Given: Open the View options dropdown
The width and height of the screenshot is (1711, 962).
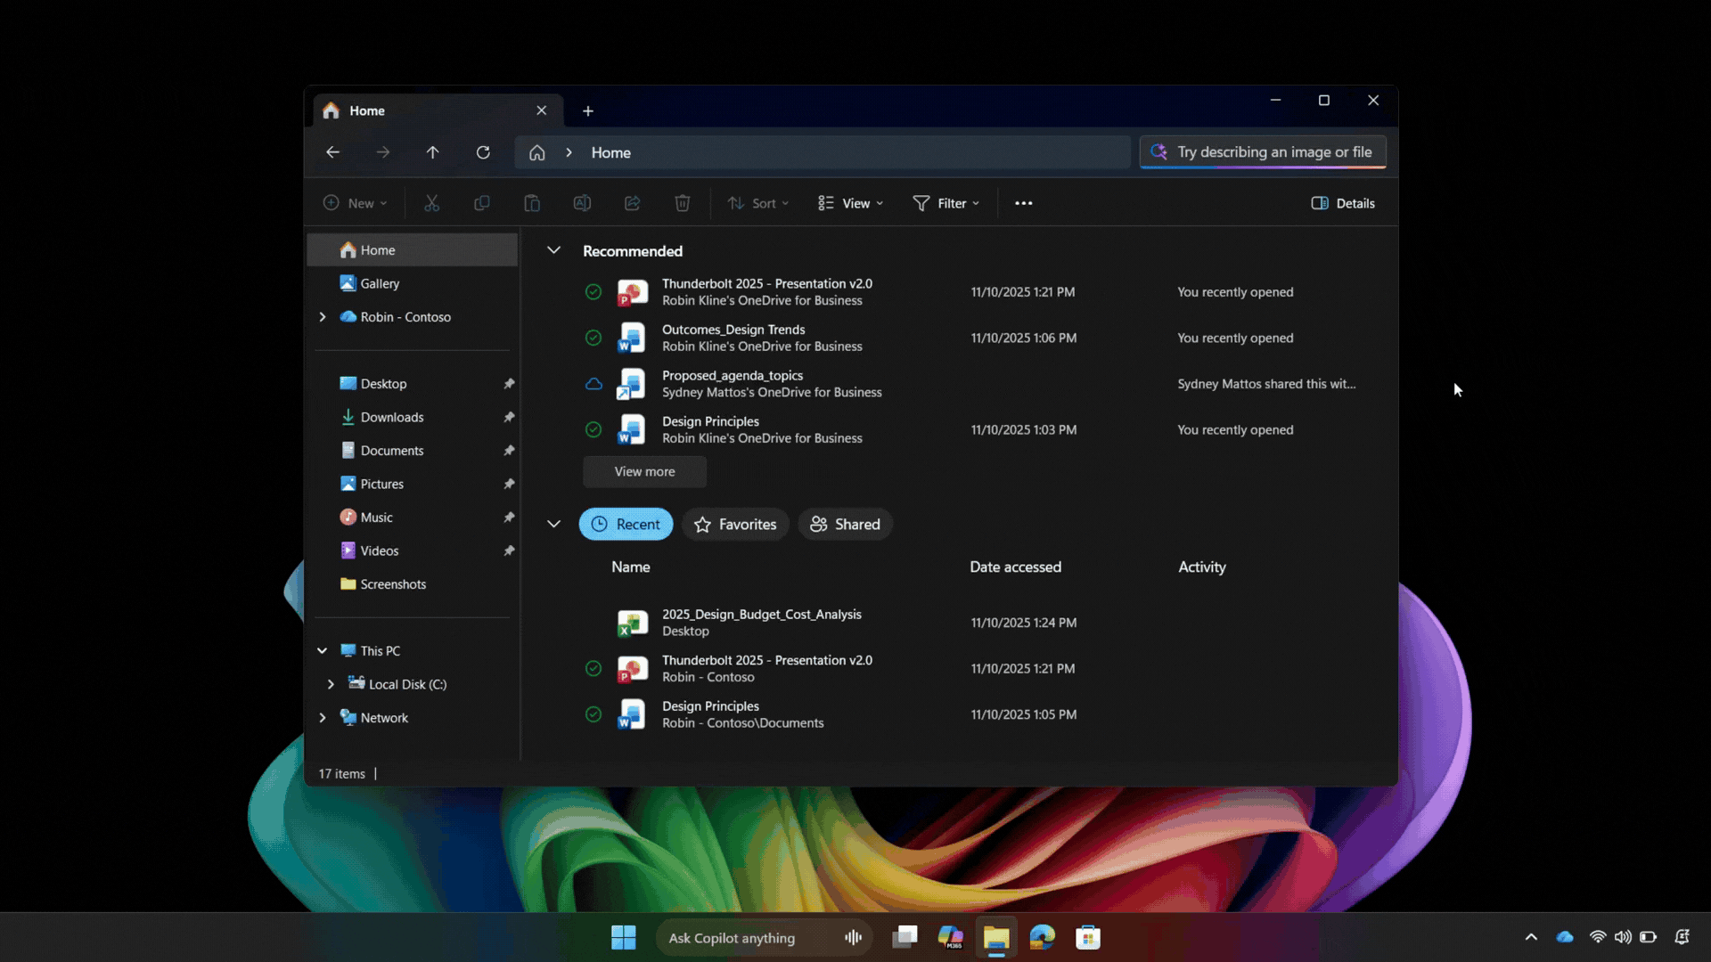Looking at the screenshot, I should click(x=851, y=203).
